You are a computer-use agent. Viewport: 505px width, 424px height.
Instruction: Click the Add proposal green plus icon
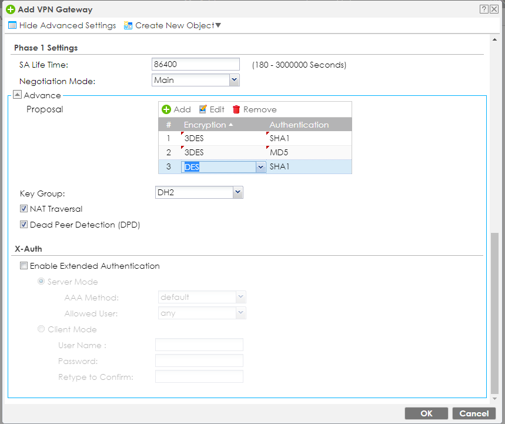[166, 109]
